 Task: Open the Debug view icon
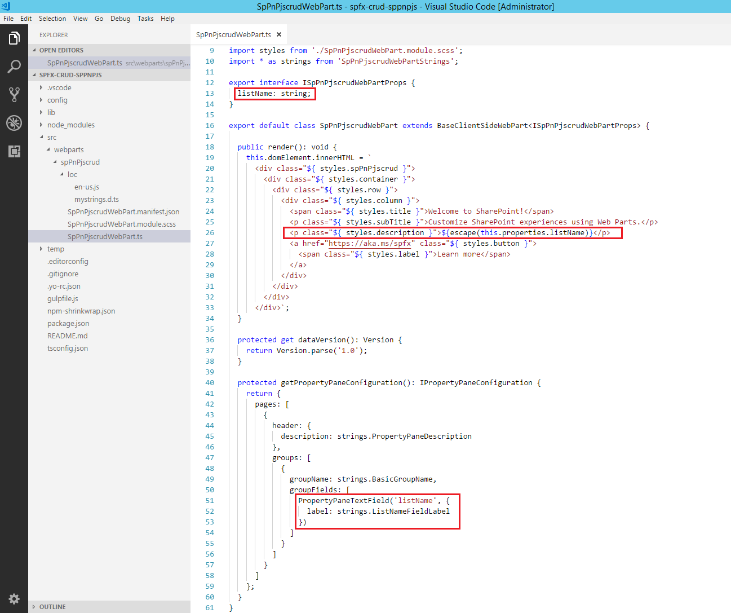(14, 123)
